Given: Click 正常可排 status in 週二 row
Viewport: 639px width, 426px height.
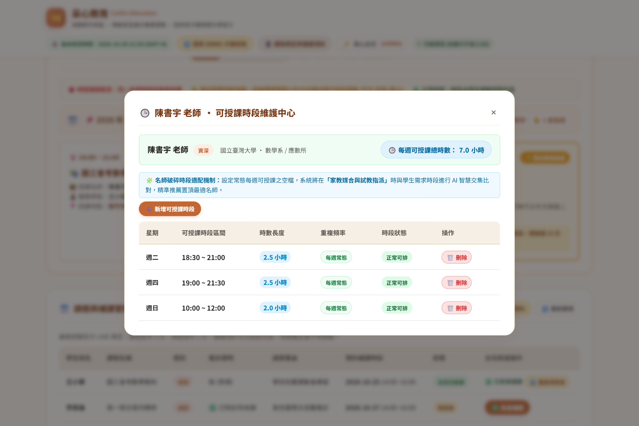Looking at the screenshot, I should point(397,257).
